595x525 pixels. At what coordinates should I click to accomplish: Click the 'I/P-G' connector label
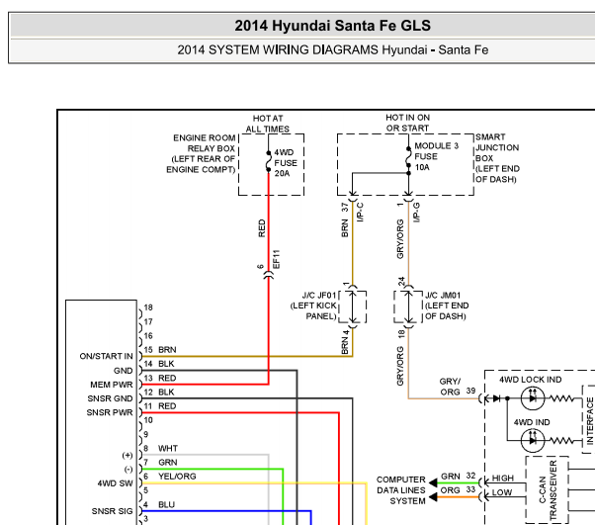tap(416, 213)
